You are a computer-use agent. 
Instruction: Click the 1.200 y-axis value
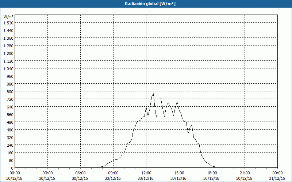(x=8, y=54)
